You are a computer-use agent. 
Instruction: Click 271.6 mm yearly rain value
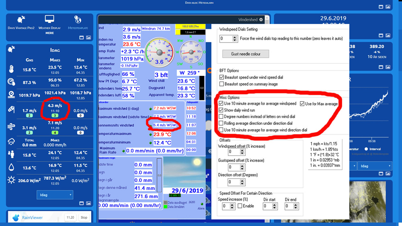point(146,196)
